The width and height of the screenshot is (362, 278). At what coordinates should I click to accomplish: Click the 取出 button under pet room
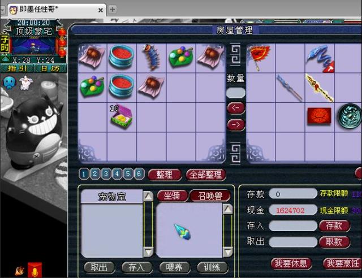tap(99, 268)
